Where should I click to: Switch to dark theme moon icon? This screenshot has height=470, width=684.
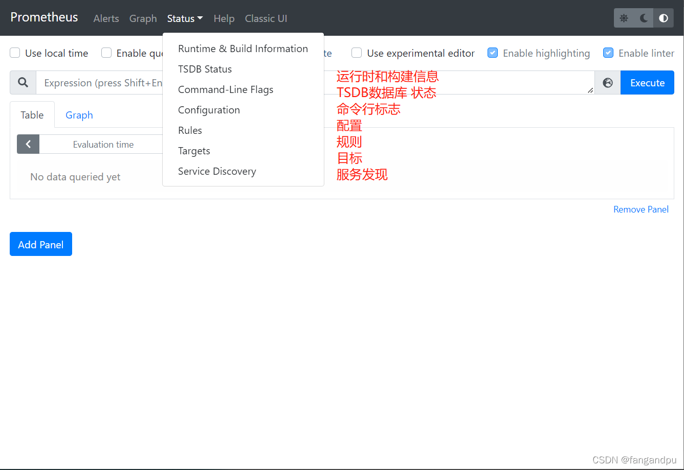(x=644, y=18)
